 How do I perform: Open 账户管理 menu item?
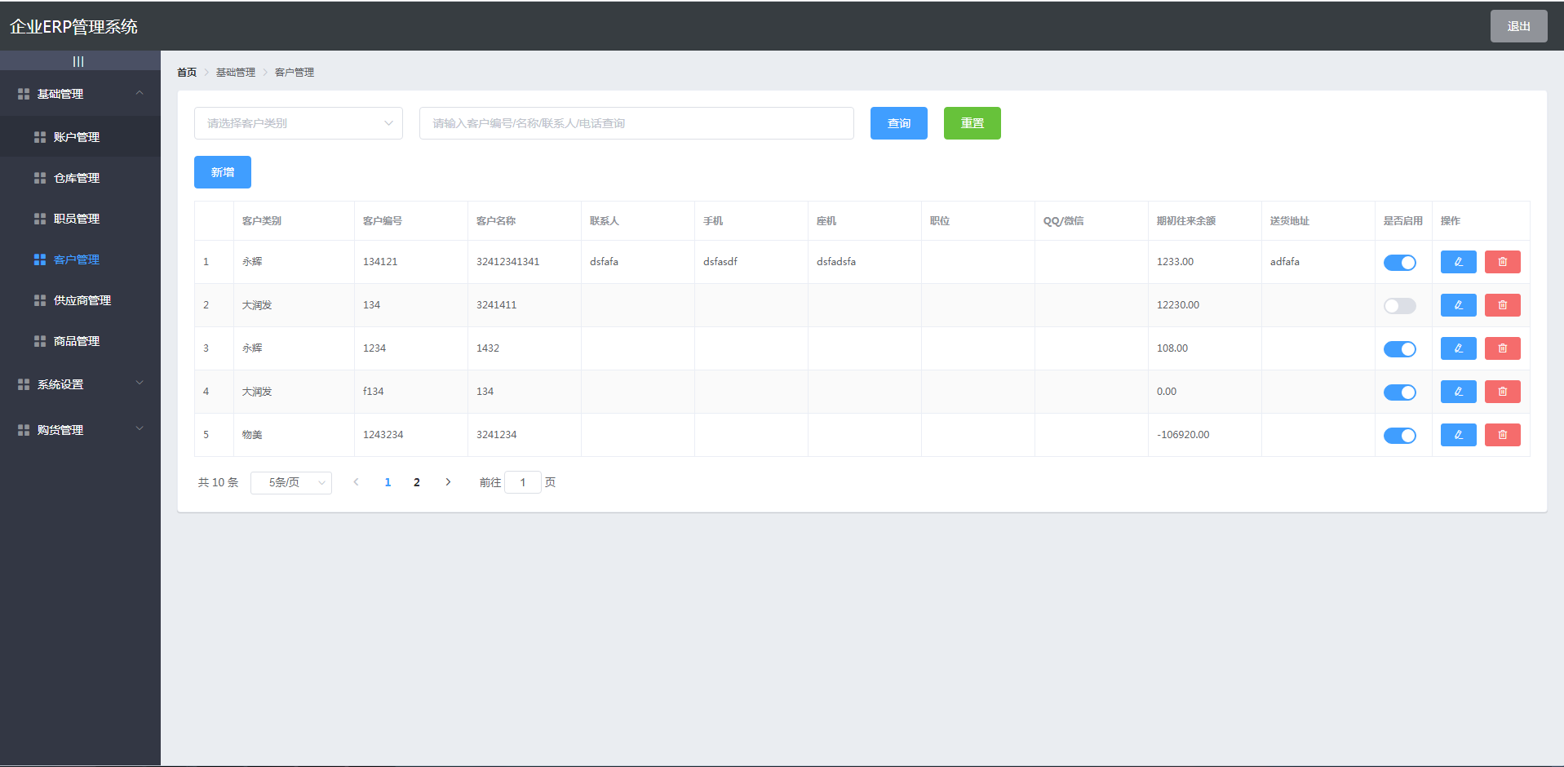[80, 137]
